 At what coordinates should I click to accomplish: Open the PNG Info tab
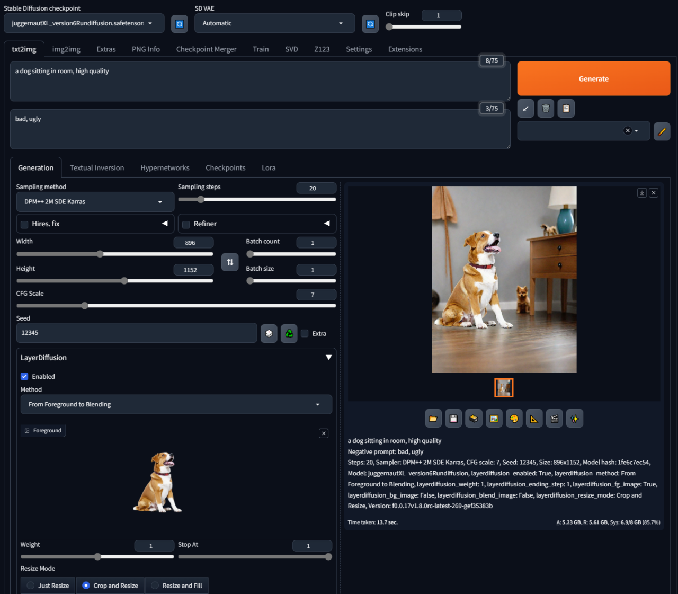coord(146,49)
